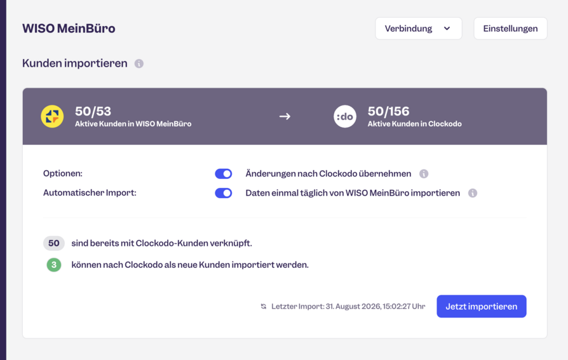568x360 pixels.
Task: Click the arrow between WISO and Clockodo
Action: pyautogui.click(x=285, y=116)
